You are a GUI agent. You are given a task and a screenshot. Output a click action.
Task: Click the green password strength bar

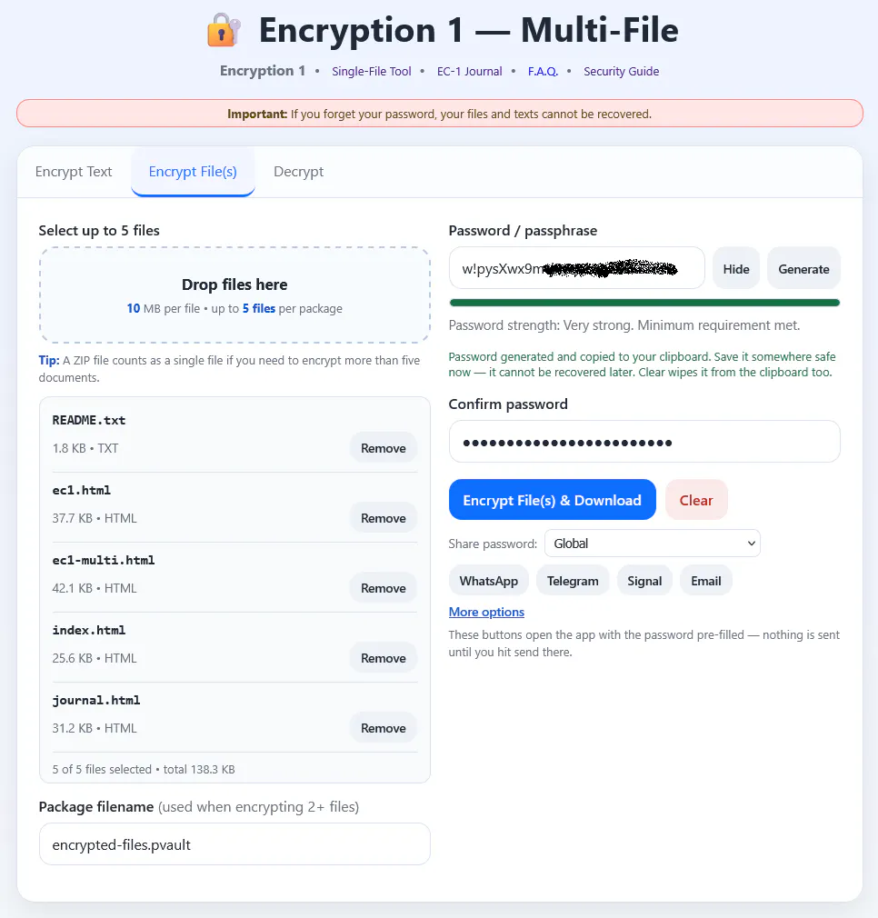pos(644,303)
